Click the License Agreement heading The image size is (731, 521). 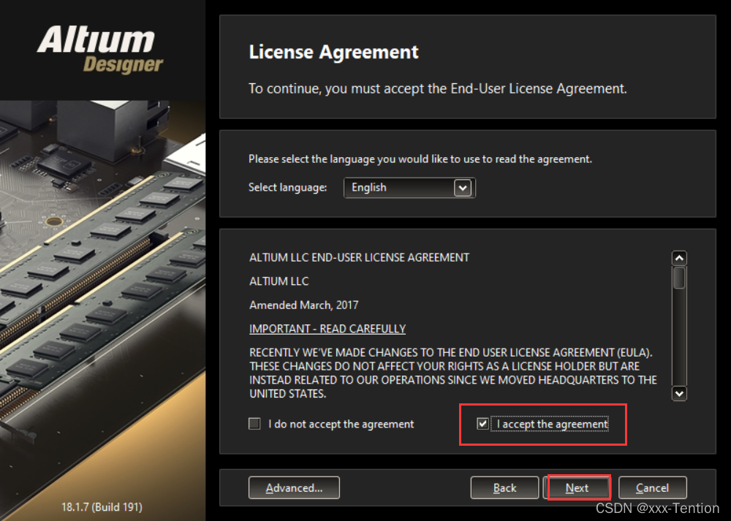tap(334, 52)
